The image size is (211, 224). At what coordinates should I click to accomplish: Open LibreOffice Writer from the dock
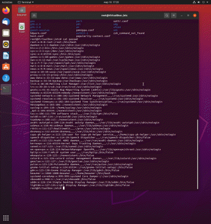tap(6, 56)
